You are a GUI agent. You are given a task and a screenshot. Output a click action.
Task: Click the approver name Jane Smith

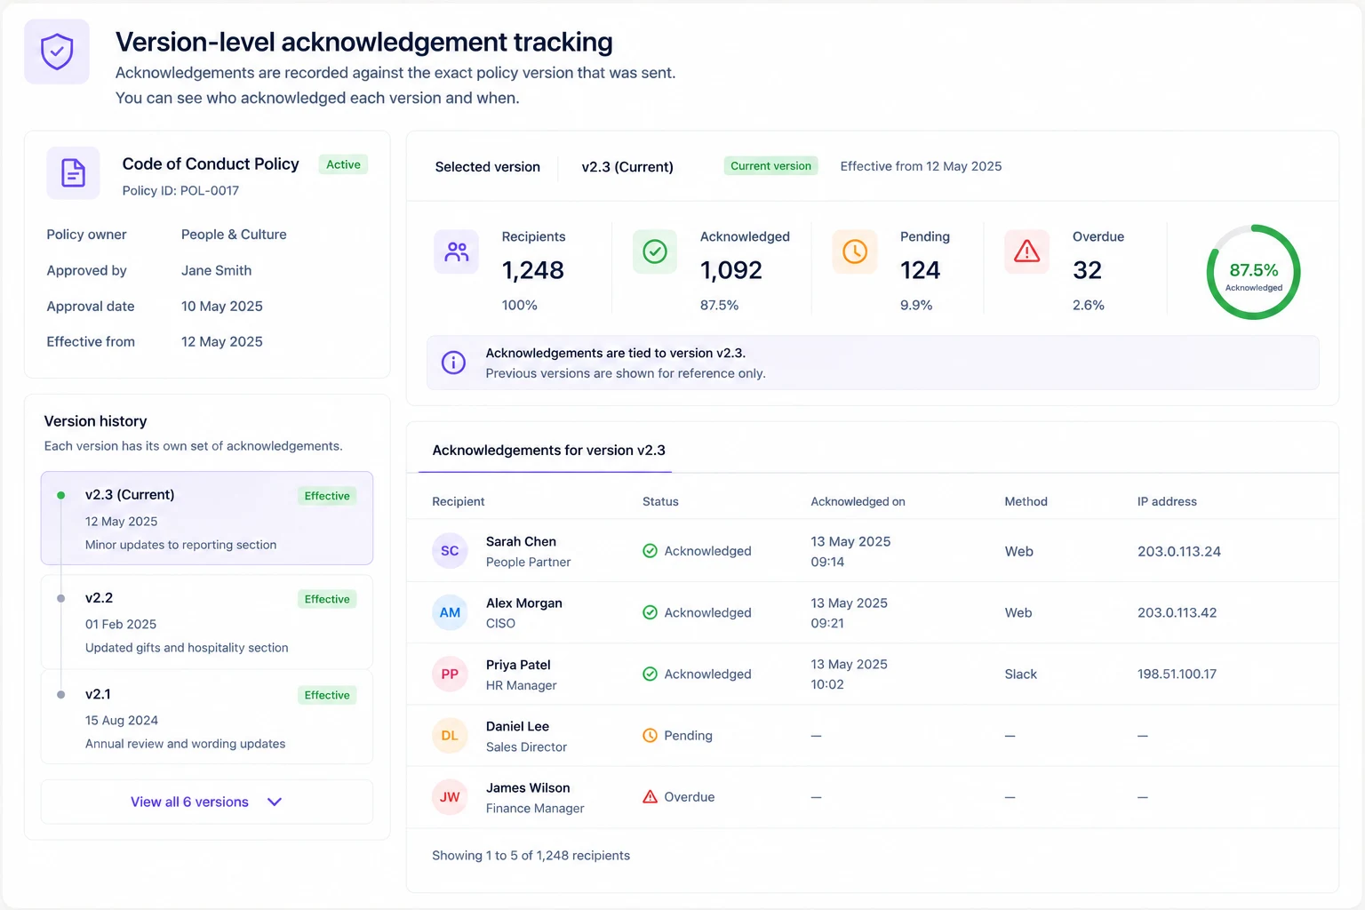pyautogui.click(x=216, y=271)
